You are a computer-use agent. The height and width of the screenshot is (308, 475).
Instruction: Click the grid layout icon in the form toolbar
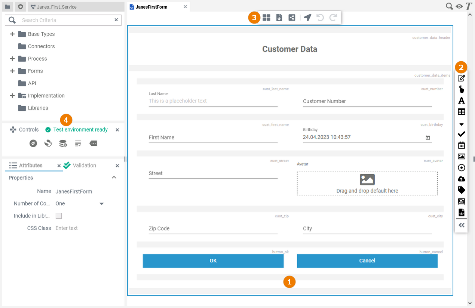[266, 18]
